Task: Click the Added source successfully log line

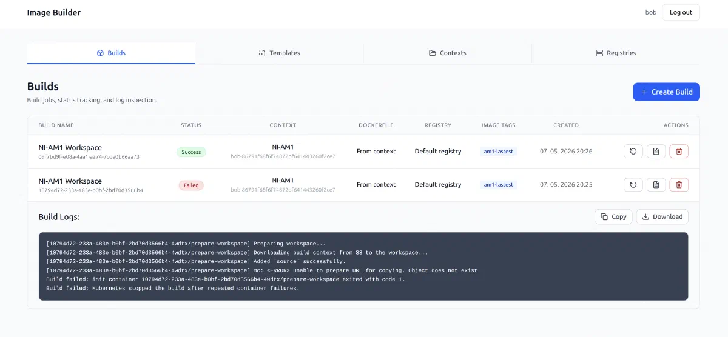Action: point(195,262)
